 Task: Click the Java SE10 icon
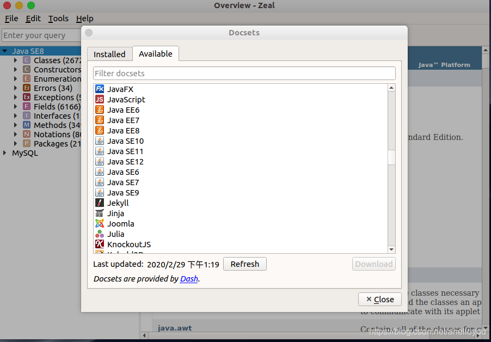(x=100, y=141)
